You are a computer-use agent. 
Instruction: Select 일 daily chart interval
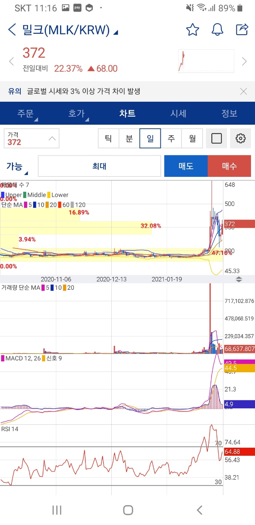coord(150,139)
